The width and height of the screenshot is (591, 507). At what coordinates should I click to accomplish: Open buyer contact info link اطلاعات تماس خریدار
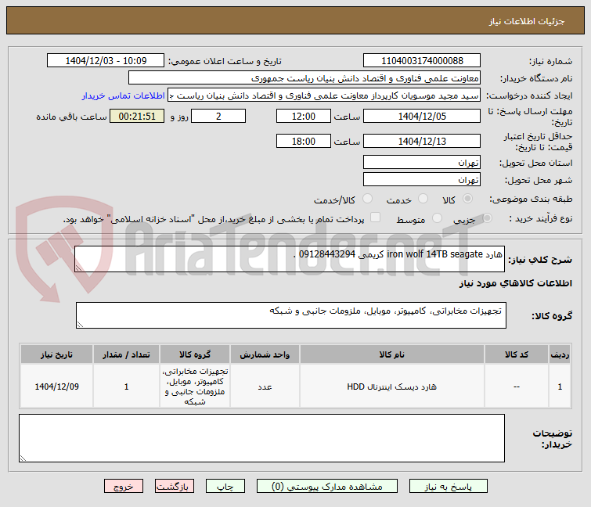tap(123, 95)
